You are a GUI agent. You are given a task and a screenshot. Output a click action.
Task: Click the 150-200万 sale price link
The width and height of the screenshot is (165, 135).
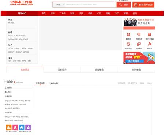8,108
